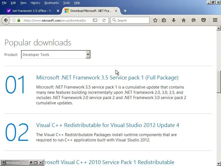Close the Yahoo search tab
This screenshot has width=221, height=166.
58,11
